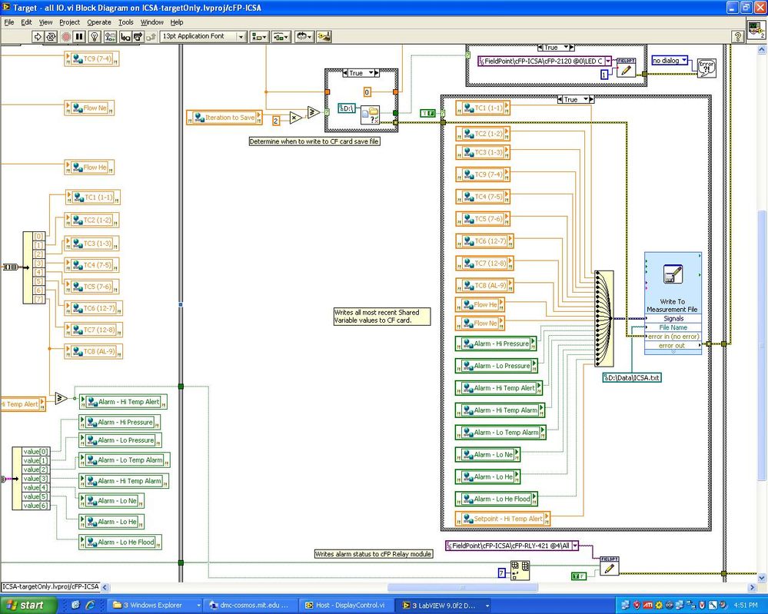Open the Operate menu
The width and height of the screenshot is (768, 614).
(98, 22)
